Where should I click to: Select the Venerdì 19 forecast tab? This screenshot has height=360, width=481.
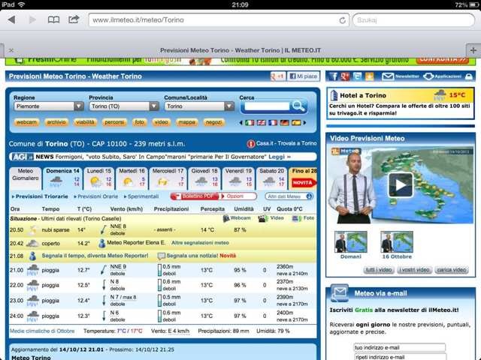coord(238,178)
